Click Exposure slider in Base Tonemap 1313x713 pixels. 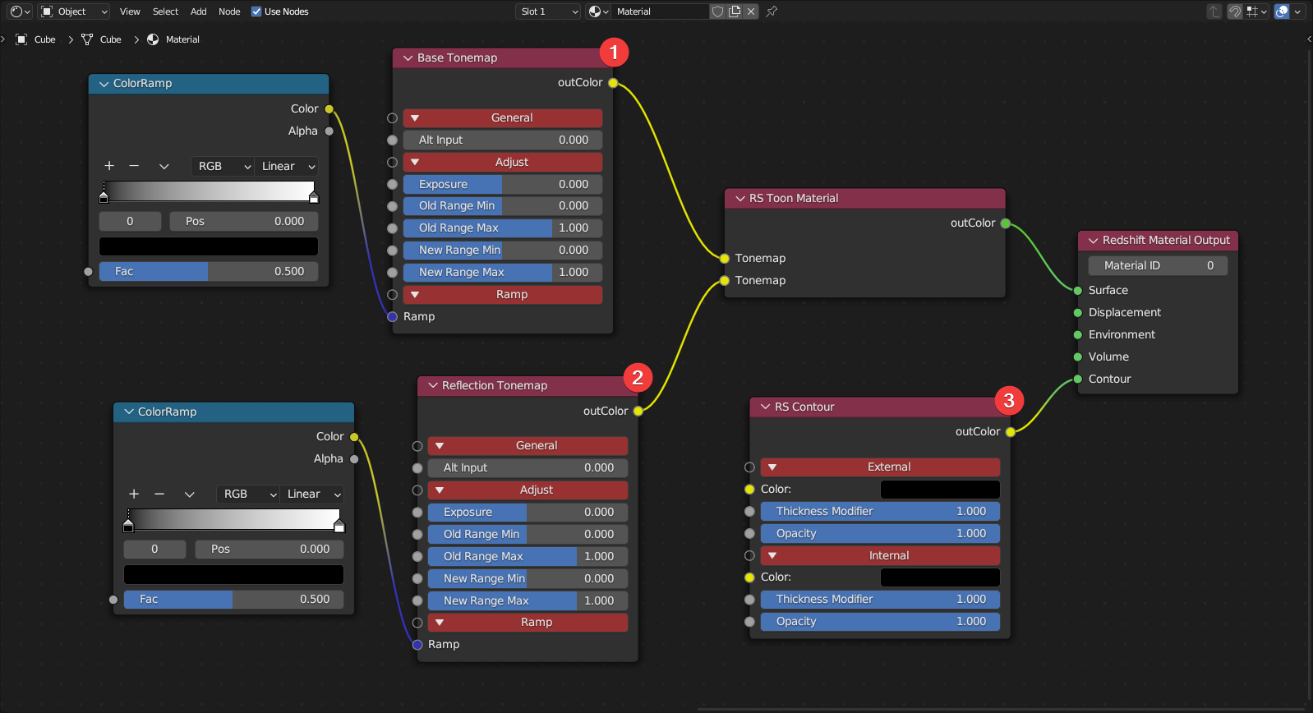502,184
